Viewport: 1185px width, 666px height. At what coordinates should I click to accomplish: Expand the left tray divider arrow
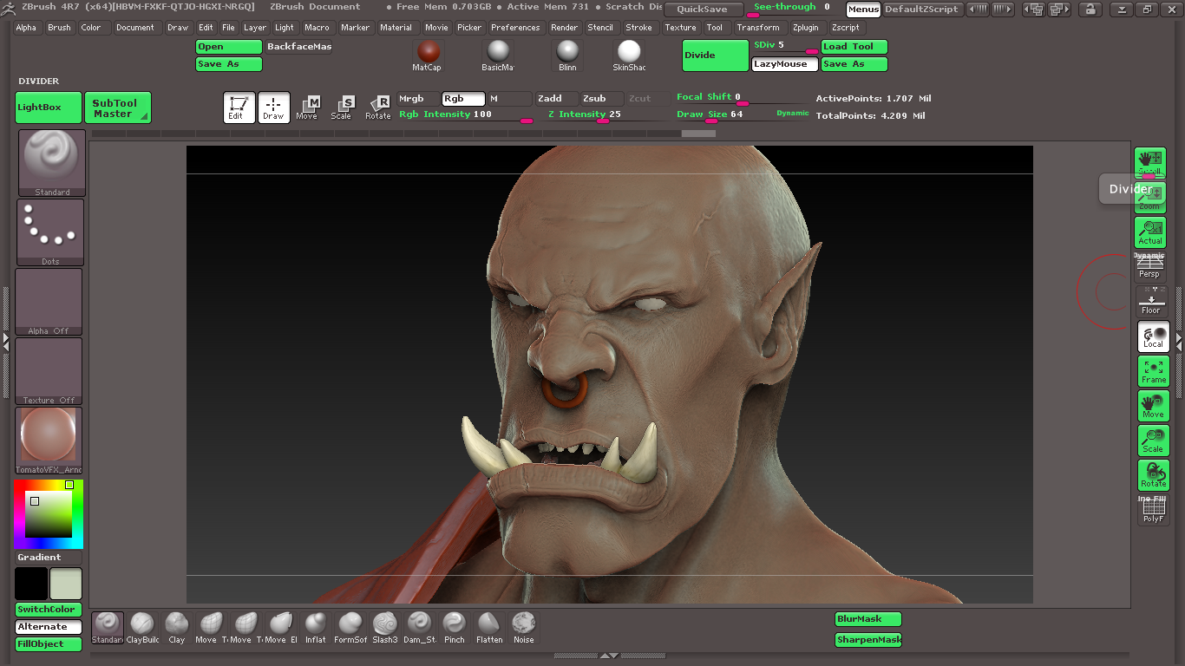coord(6,344)
